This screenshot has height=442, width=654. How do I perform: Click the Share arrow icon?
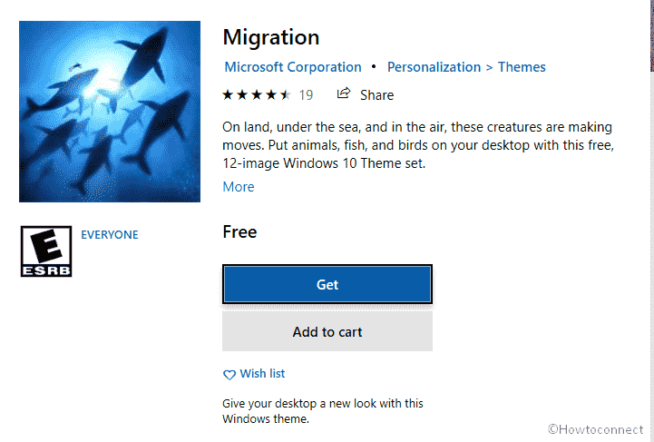(343, 93)
